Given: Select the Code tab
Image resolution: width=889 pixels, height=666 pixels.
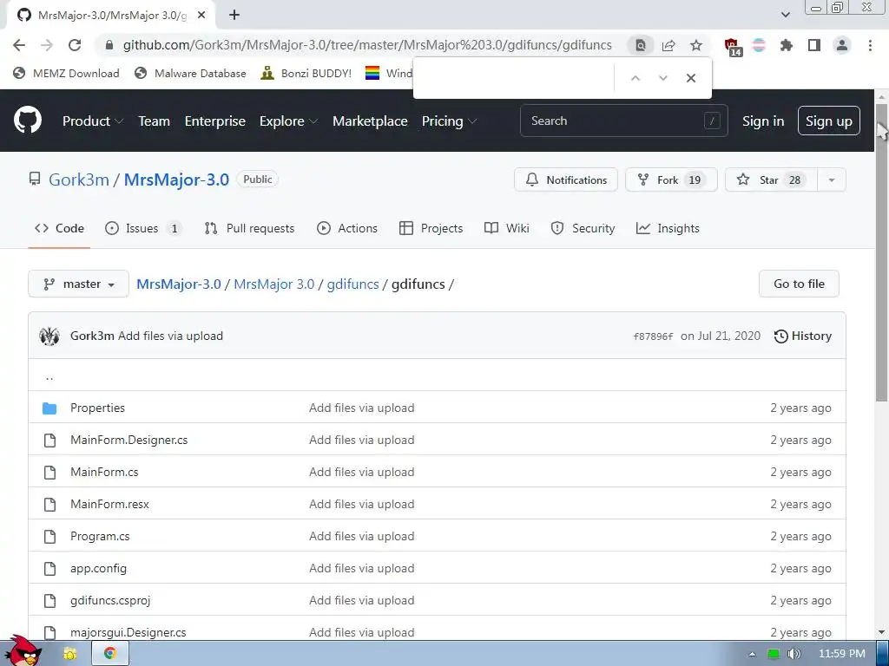Looking at the screenshot, I should pos(59,228).
